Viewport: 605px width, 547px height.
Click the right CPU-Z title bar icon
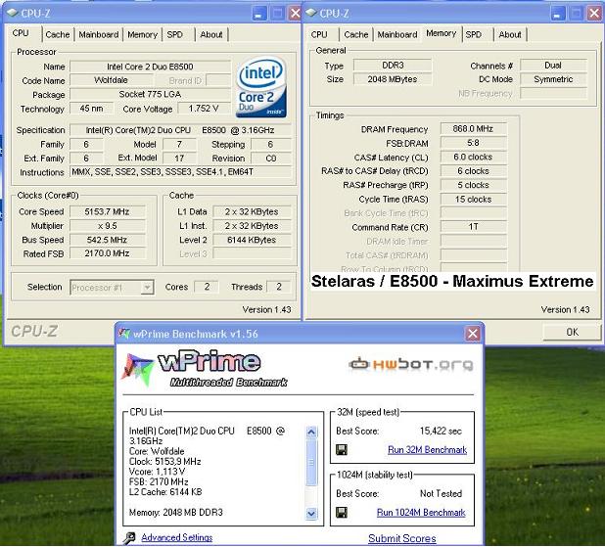pyautogui.click(x=311, y=13)
